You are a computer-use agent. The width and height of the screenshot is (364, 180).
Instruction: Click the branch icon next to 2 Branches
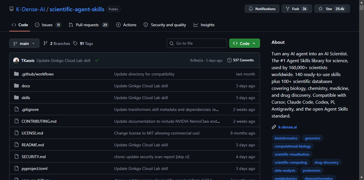pos(45,43)
